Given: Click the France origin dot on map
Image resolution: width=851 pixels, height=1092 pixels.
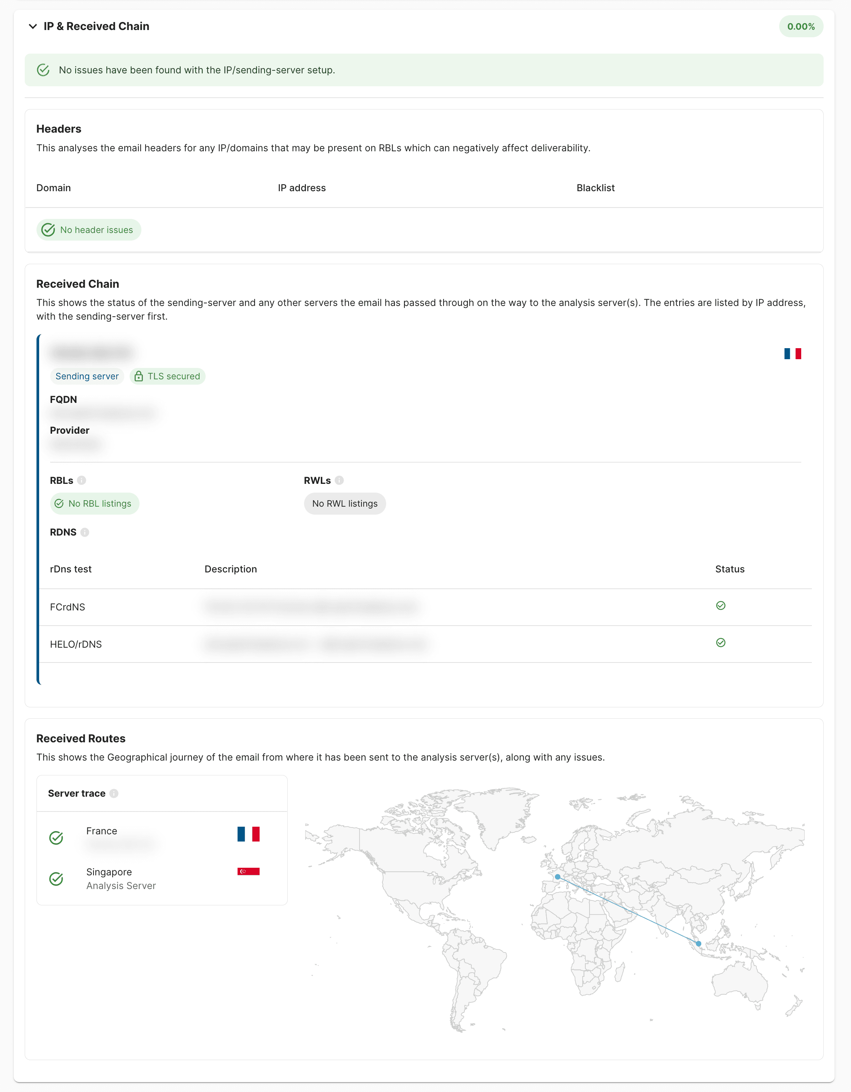Looking at the screenshot, I should pyautogui.click(x=558, y=877).
